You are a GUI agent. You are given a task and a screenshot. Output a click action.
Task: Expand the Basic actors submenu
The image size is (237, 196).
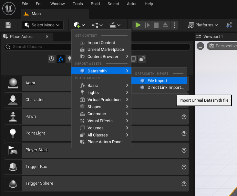coord(101,86)
